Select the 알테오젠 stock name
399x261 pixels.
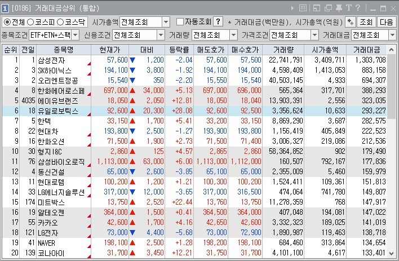(51, 213)
